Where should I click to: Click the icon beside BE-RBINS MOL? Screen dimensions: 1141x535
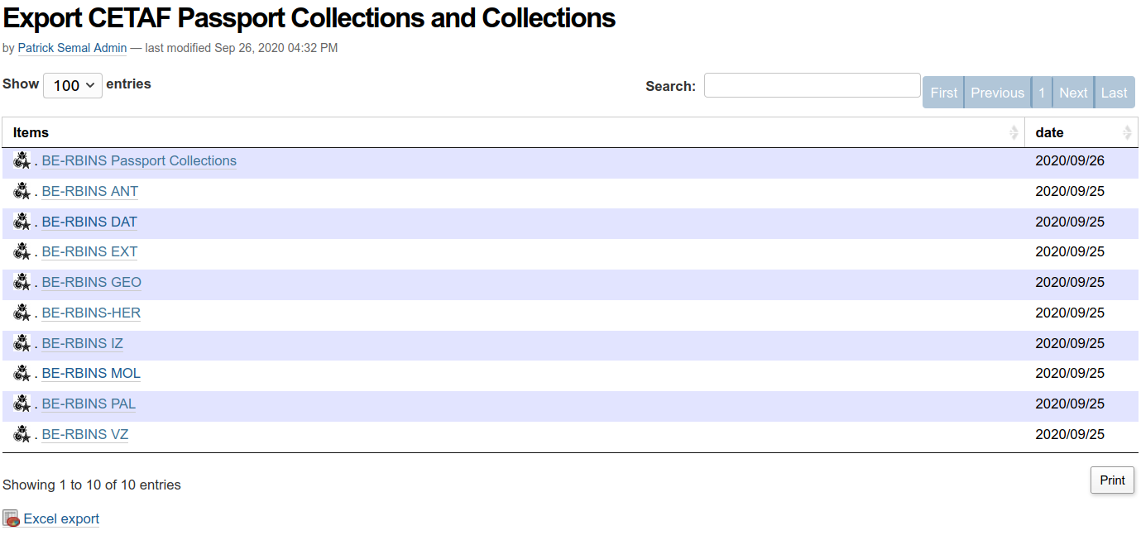(x=22, y=373)
